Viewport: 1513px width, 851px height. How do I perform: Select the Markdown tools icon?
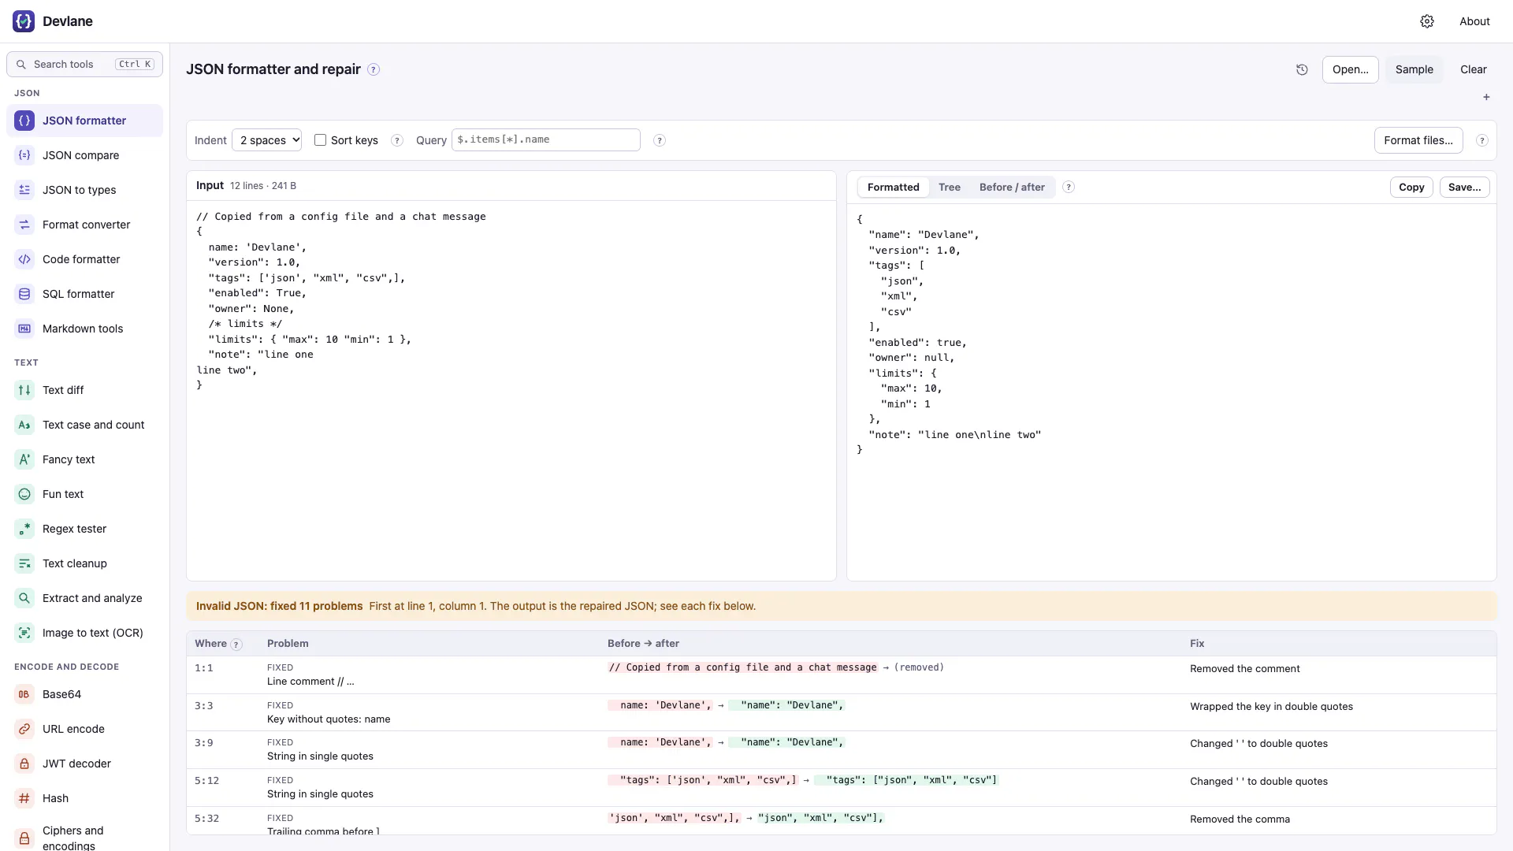(24, 329)
